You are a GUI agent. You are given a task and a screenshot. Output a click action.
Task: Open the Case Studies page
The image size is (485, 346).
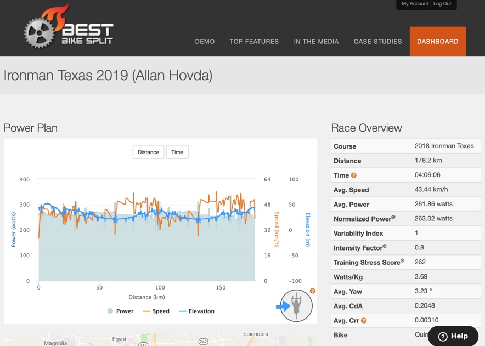click(377, 42)
